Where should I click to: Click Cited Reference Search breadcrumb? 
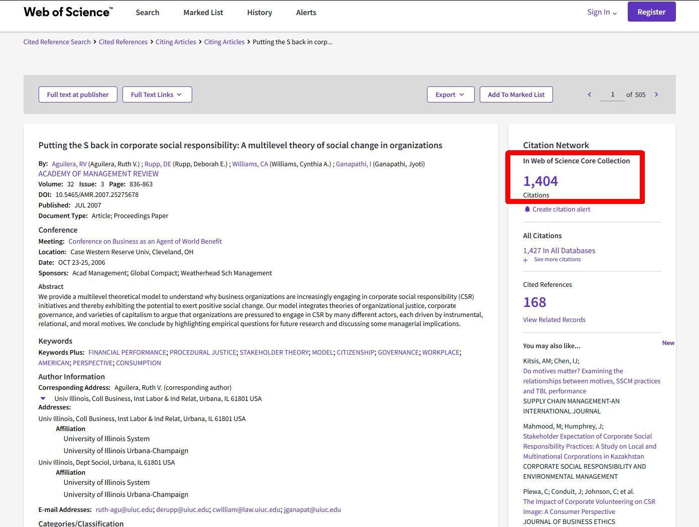click(57, 42)
